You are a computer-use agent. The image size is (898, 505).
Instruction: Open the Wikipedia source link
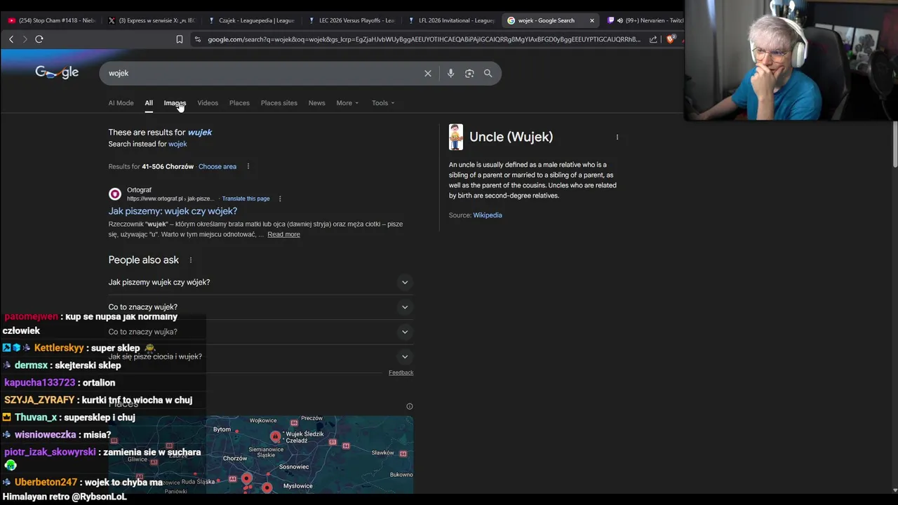point(488,215)
